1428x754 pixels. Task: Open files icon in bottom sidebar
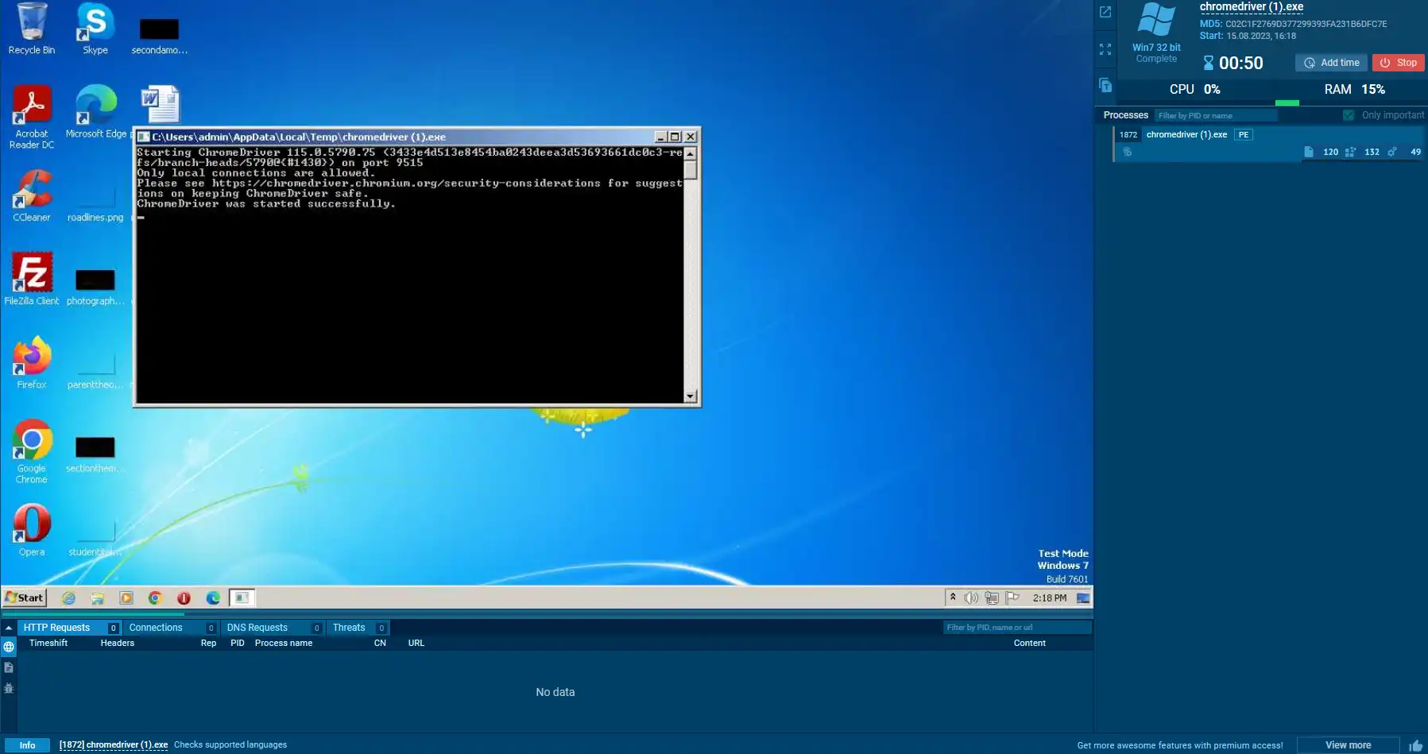coord(9,667)
